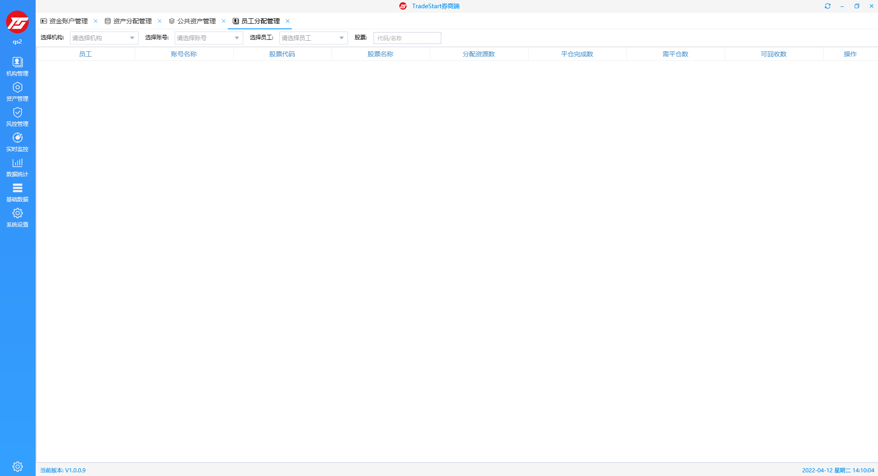Click the bottom-left settings gear icon
Image resolution: width=878 pixels, height=476 pixels.
pos(17,466)
